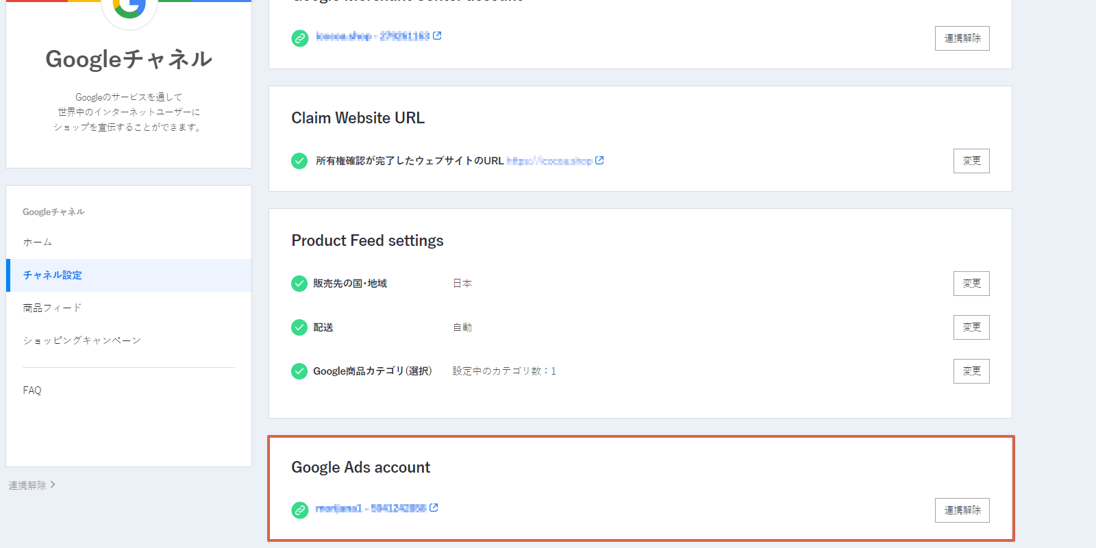This screenshot has width=1096, height=548.
Task: Click green checkmark next to Google商品カテゴリ
Action: (299, 371)
